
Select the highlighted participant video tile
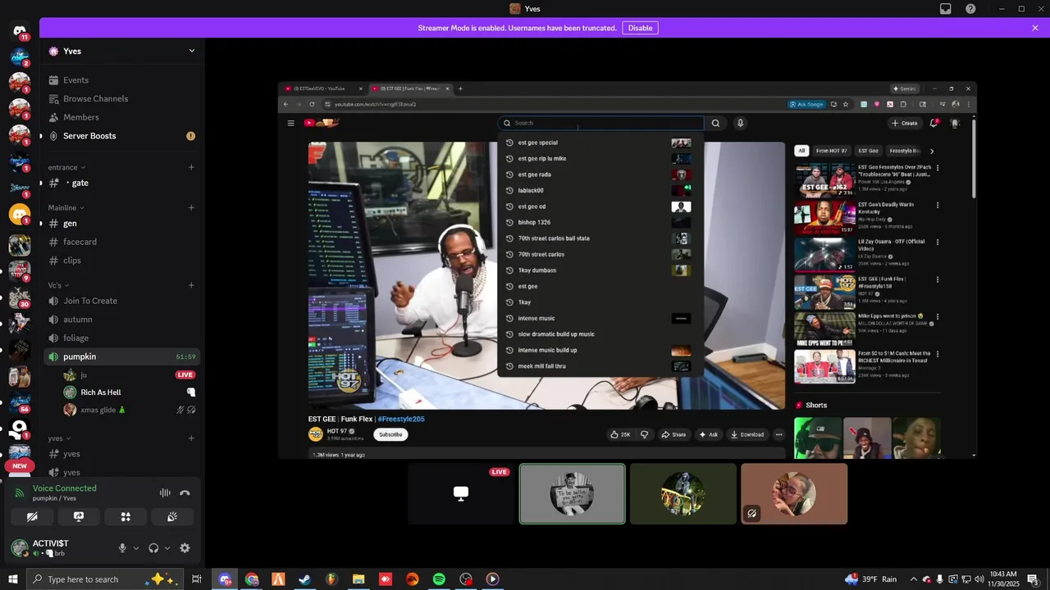pos(572,493)
